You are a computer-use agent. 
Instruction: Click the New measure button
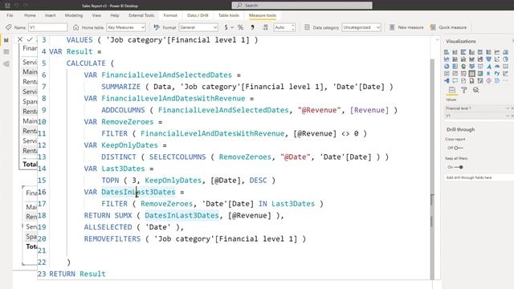[x=406, y=27]
